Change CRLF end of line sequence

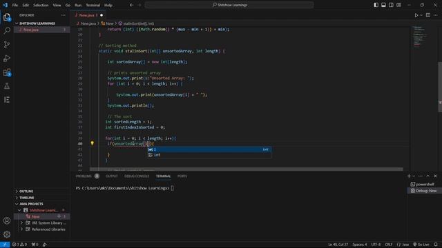[388, 245]
